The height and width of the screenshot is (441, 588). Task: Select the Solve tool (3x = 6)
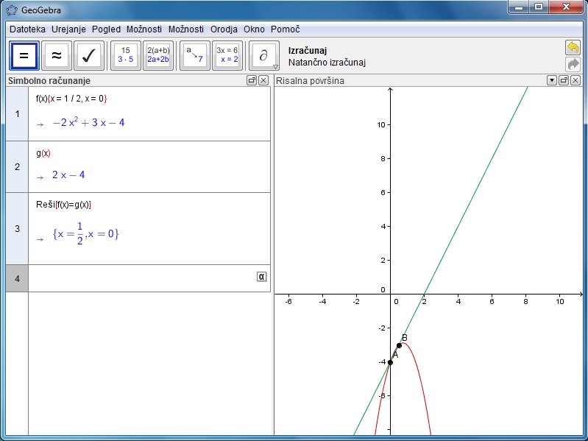click(227, 55)
